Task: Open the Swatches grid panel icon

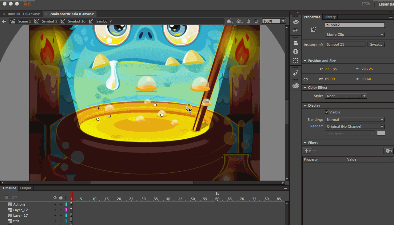Action: tap(296, 31)
